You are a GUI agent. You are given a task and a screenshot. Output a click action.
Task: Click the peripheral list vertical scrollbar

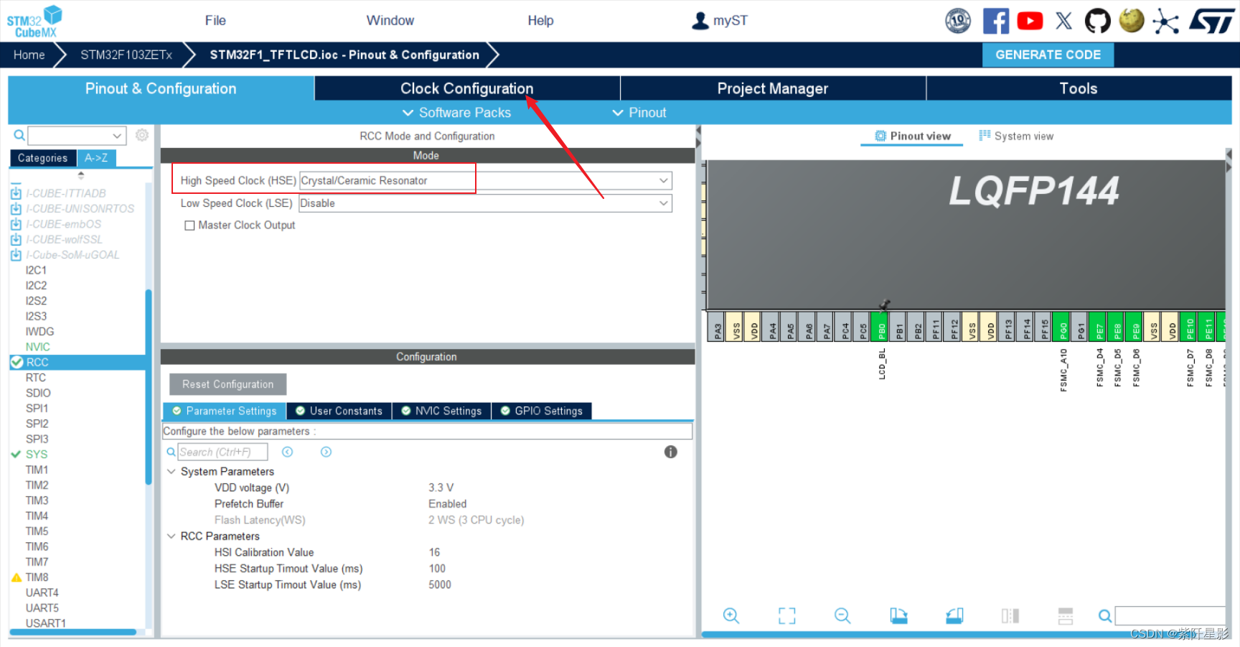(x=149, y=386)
